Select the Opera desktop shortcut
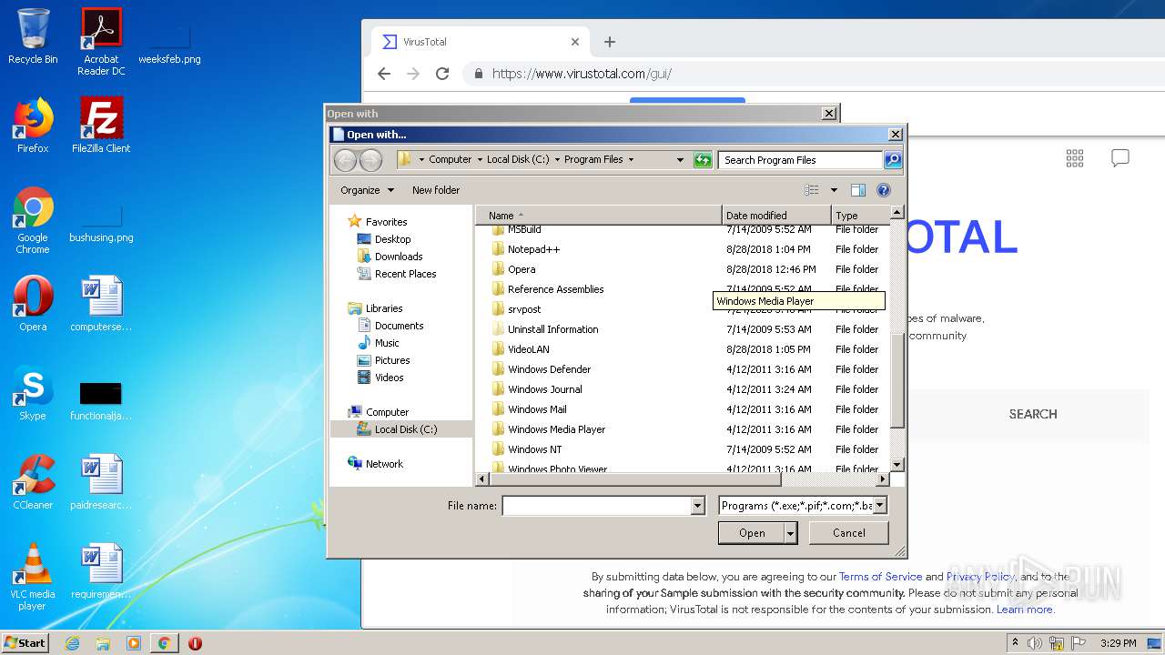The height and width of the screenshot is (655, 1165). click(33, 304)
